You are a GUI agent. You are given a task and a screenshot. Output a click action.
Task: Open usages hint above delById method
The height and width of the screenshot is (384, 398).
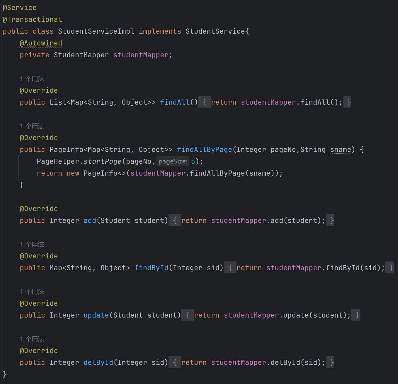[x=32, y=339]
